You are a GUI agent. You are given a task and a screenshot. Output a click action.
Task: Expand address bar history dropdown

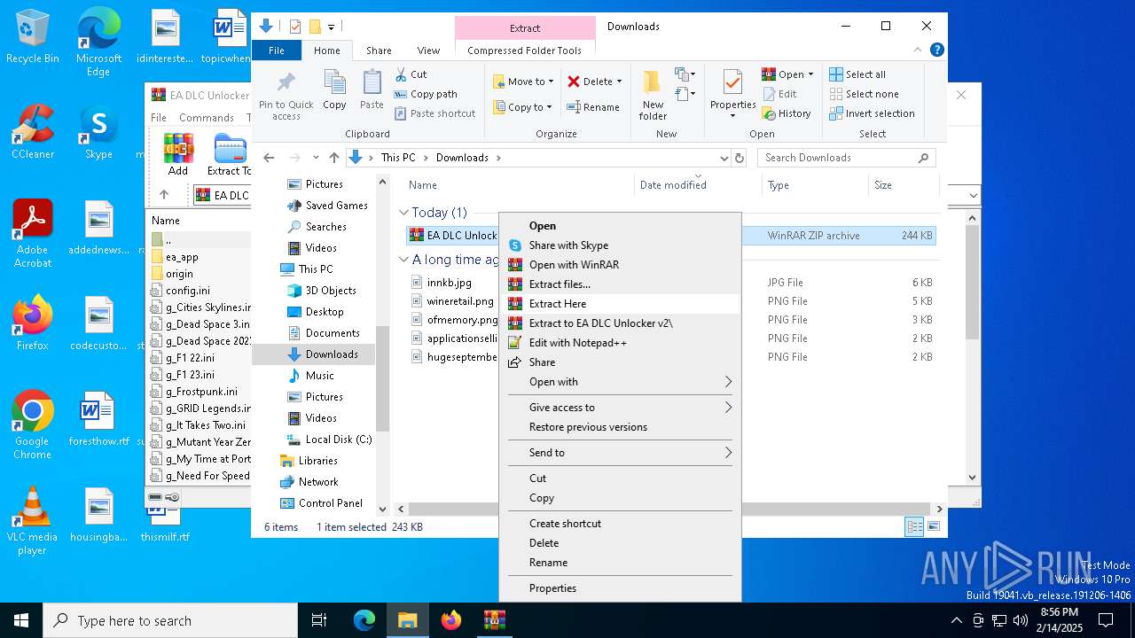tap(724, 158)
